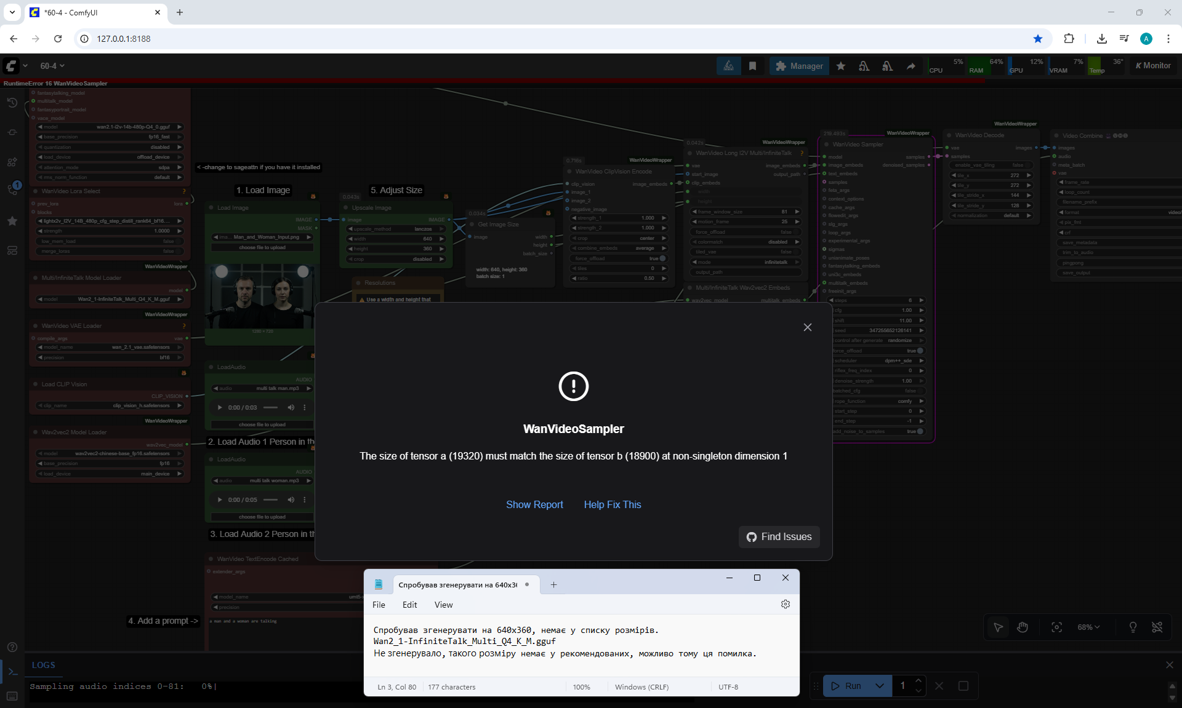Image resolution: width=1182 pixels, height=708 pixels.
Task: Expand the Run button dropdown arrow
Action: [880, 685]
